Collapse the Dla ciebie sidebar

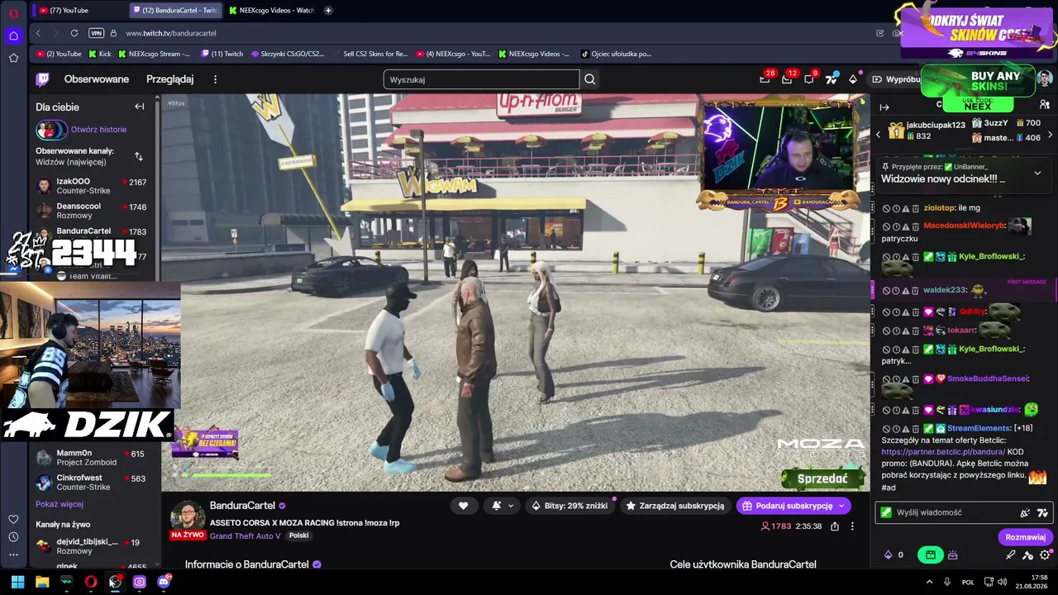pyautogui.click(x=140, y=107)
